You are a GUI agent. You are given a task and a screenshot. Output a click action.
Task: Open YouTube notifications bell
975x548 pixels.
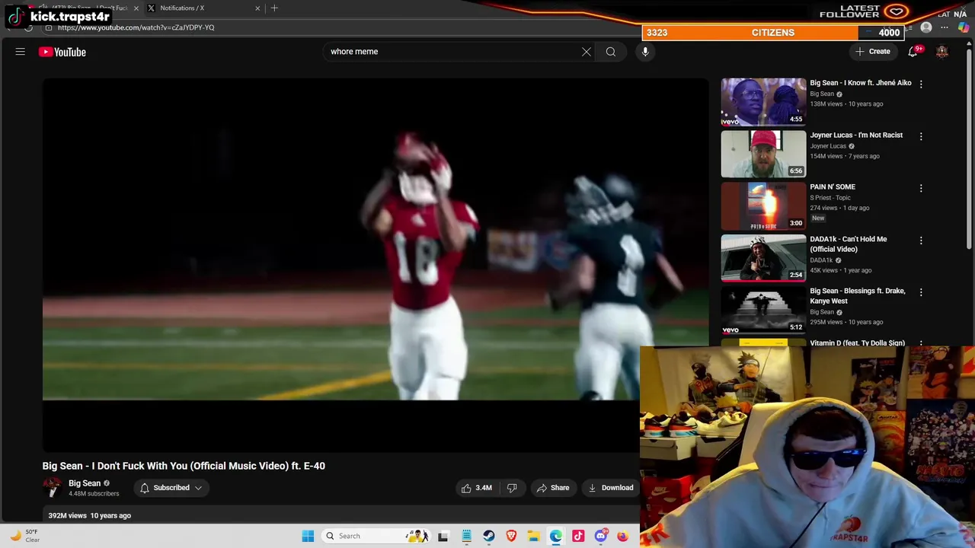click(x=913, y=52)
